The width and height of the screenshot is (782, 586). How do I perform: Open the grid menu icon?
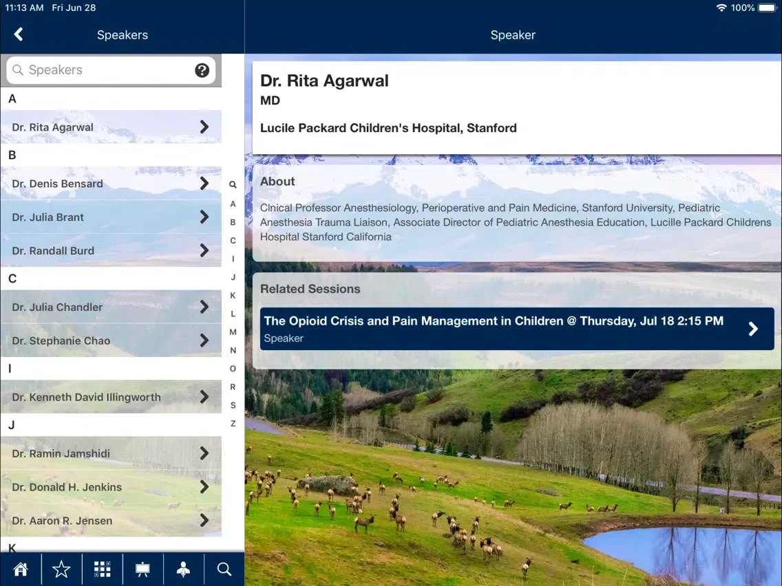pyautogui.click(x=103, y=569)
